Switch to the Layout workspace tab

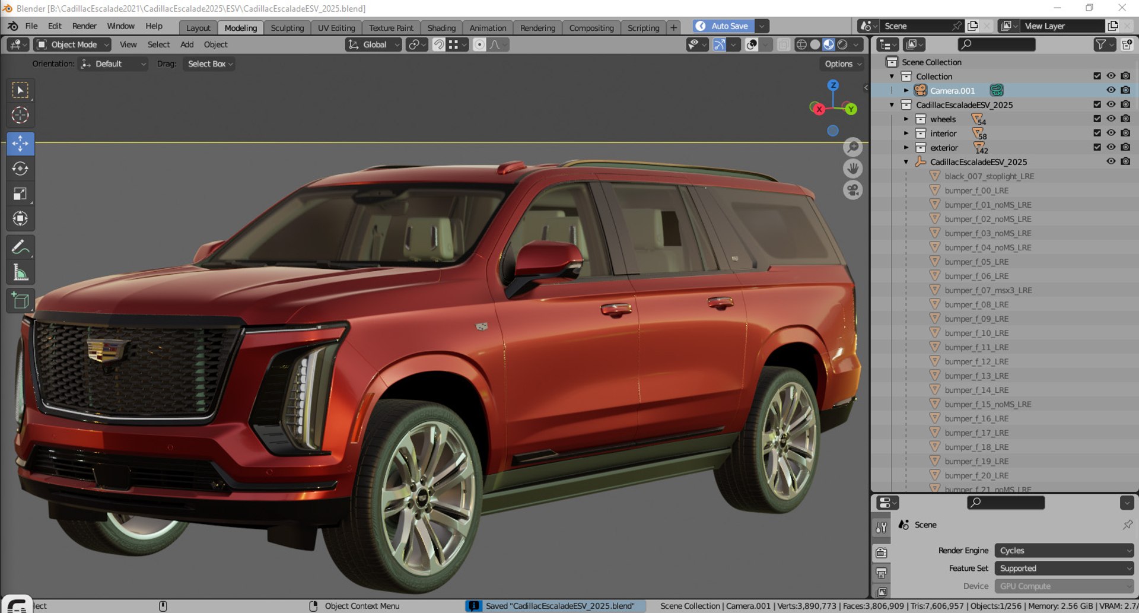198,28
